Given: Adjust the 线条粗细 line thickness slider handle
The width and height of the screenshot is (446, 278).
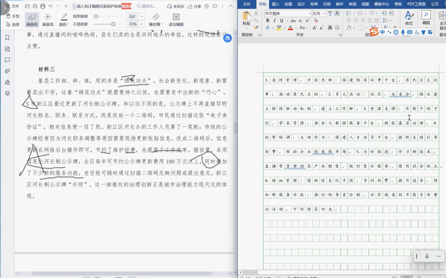Looking at the screenshot, I should [96, 16].
